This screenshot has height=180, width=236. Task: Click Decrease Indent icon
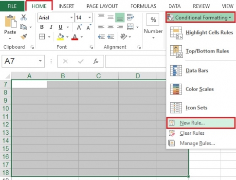pyautogui.click(x=101, y=37)
